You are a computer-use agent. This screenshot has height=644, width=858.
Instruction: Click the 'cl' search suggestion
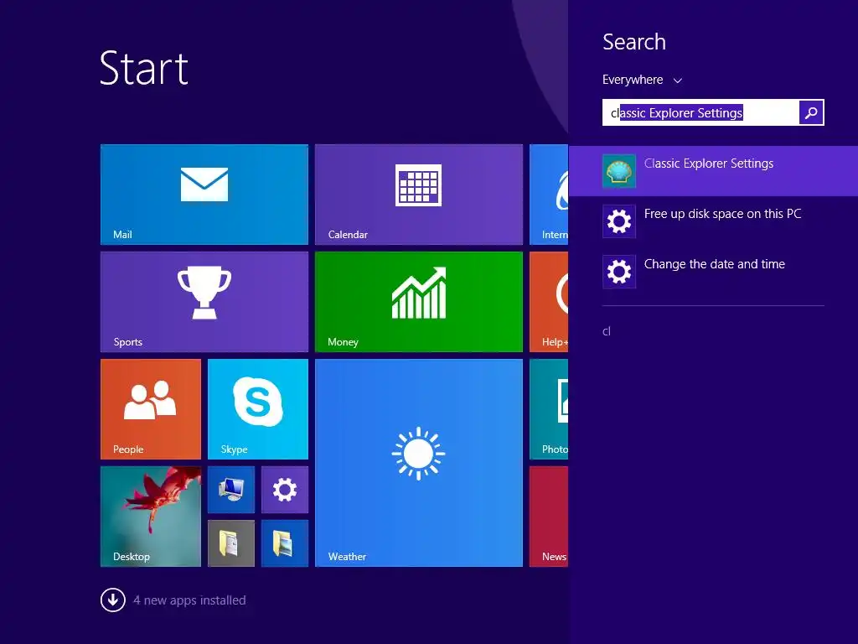pos(607,331)
